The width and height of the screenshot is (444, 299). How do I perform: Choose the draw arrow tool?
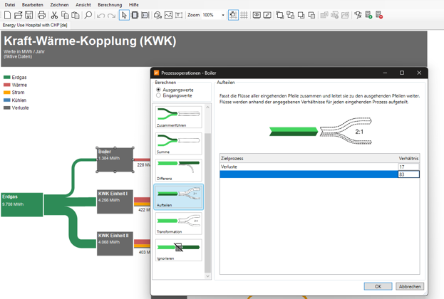(145, 15)
